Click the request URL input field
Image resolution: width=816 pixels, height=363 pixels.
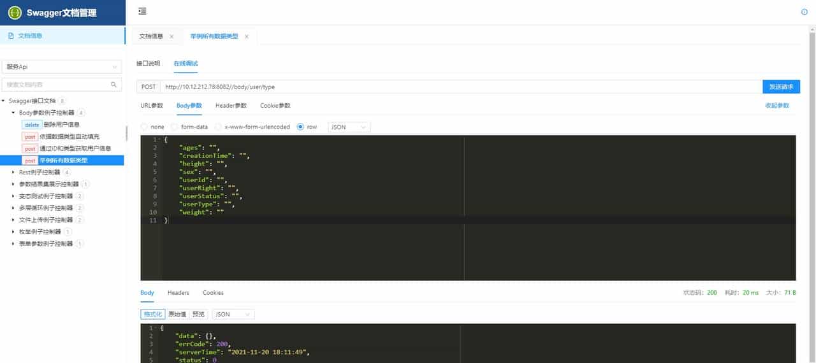pyautogui.click(x=461, y=87)
